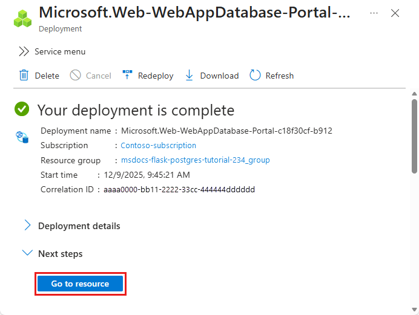This screenshot has width=419, height=315.
Task: Expand the Service menu chevrons
Action: (24, 51)
